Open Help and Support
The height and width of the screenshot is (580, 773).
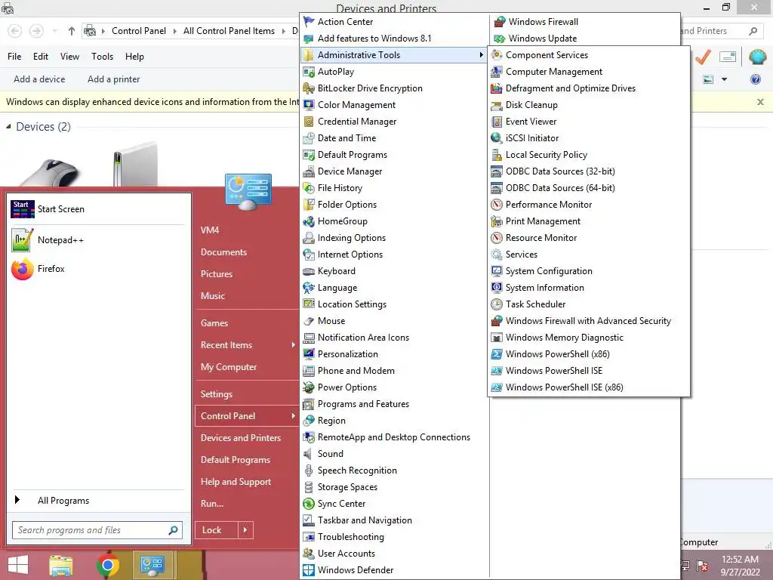point(236,482)
